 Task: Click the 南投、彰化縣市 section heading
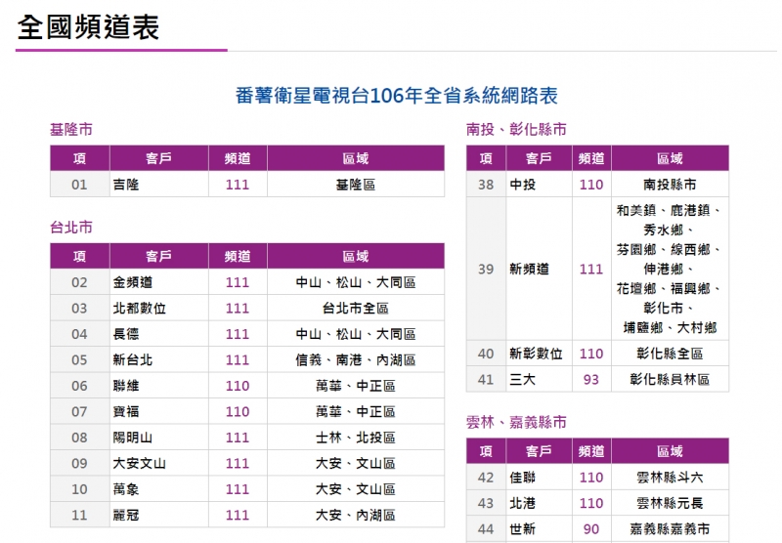click(516, 130)
